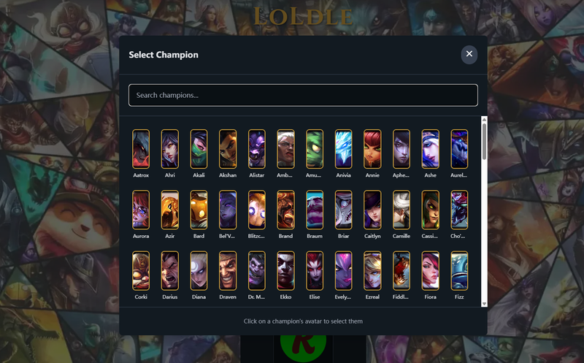Select the Bard champion avatar

(199, 210)
